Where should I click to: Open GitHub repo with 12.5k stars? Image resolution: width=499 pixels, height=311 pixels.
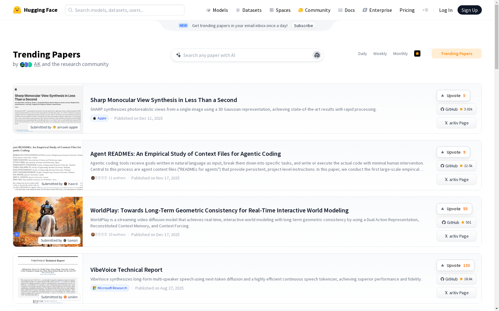(x=457, y=166)
